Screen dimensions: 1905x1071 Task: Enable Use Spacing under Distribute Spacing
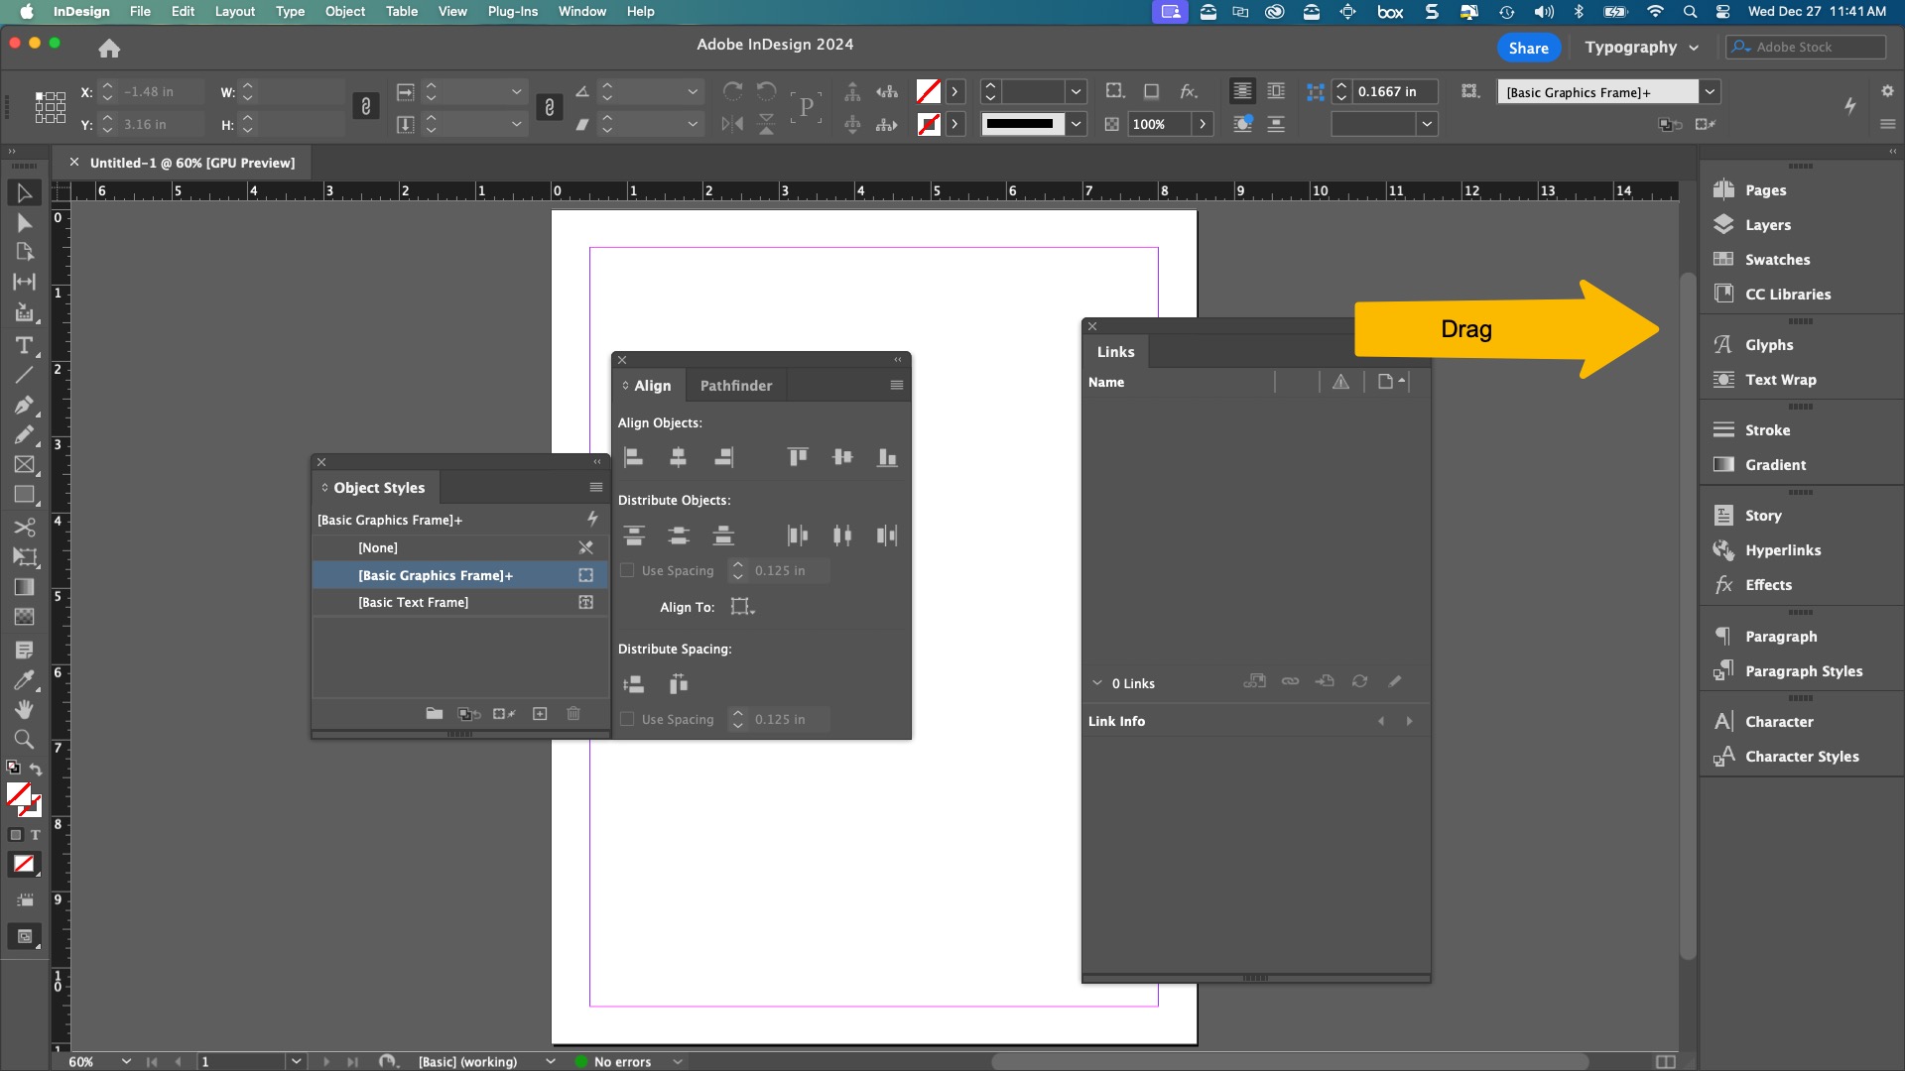(627, 719)
